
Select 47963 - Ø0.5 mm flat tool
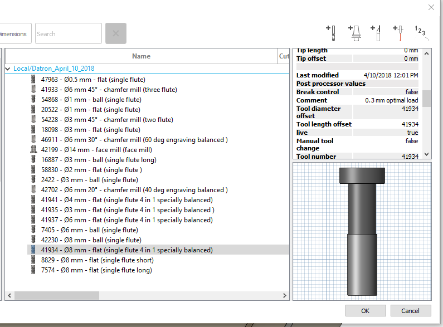(93, 80)
